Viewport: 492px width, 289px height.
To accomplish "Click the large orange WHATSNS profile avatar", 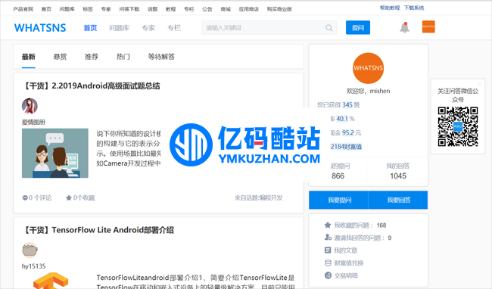I will (x=368, y=68).
